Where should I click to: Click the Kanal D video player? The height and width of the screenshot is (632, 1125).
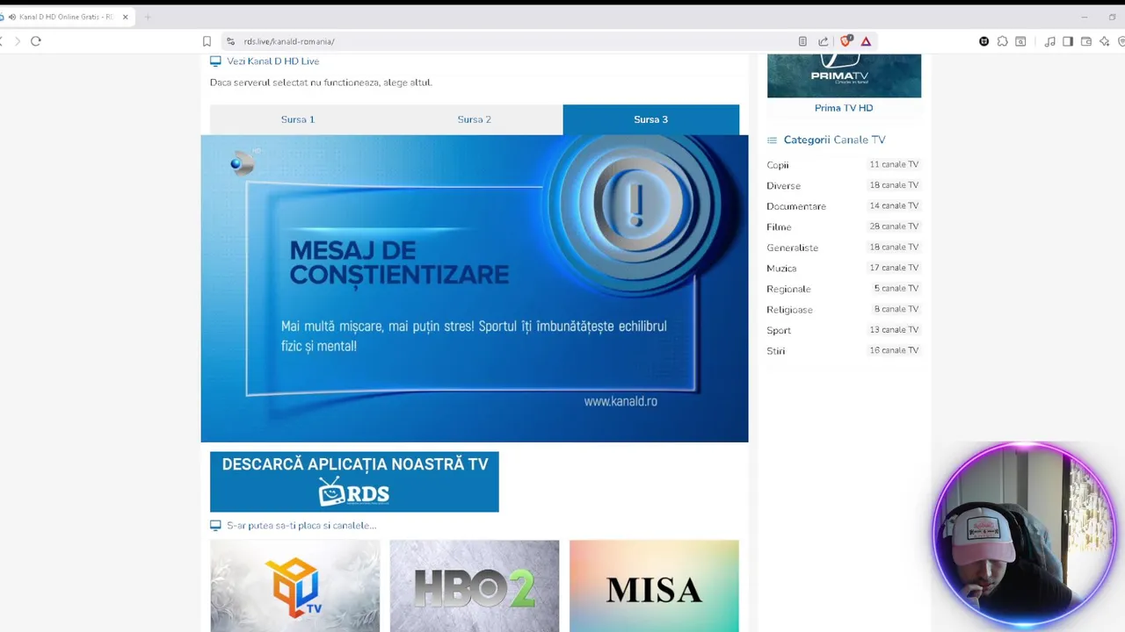pyautogui.click(x=475, y=289)
